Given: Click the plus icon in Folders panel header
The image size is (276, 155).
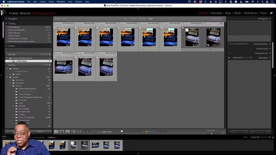Looking at the screenshot, I should click(x=50, y=46).
